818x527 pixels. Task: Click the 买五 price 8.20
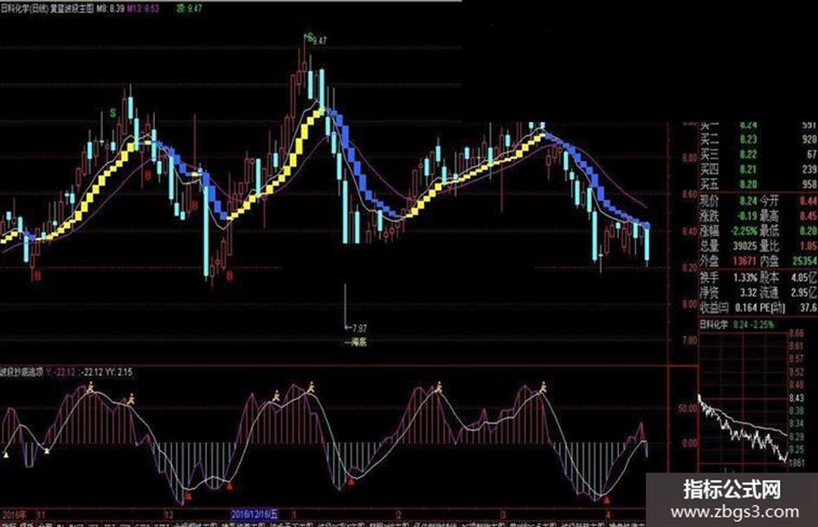click(x=748, y=184)
